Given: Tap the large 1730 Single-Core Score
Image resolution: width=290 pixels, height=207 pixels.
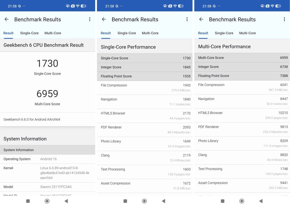Looking at the screenshot, I should [47, 63].
